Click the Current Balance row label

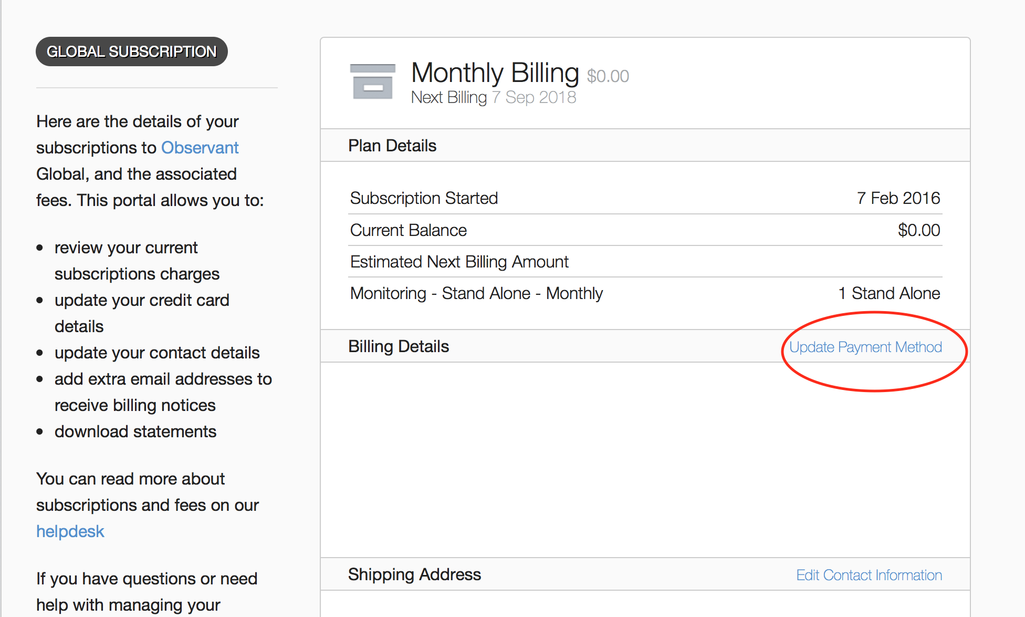[408, 230]
